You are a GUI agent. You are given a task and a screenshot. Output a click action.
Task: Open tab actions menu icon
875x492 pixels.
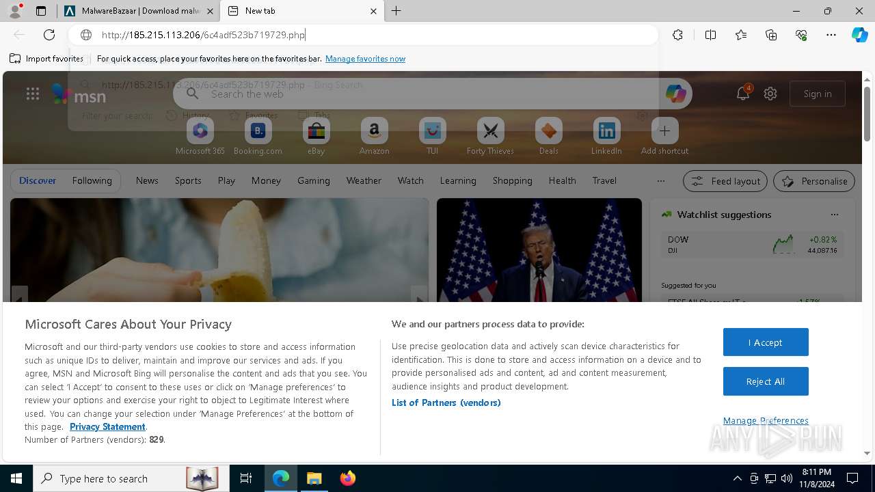pos(41,11)
